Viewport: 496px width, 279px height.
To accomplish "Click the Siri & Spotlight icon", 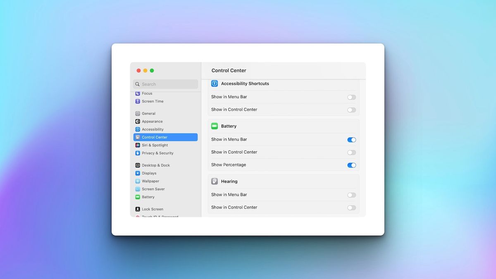I will tap(137, 145).
